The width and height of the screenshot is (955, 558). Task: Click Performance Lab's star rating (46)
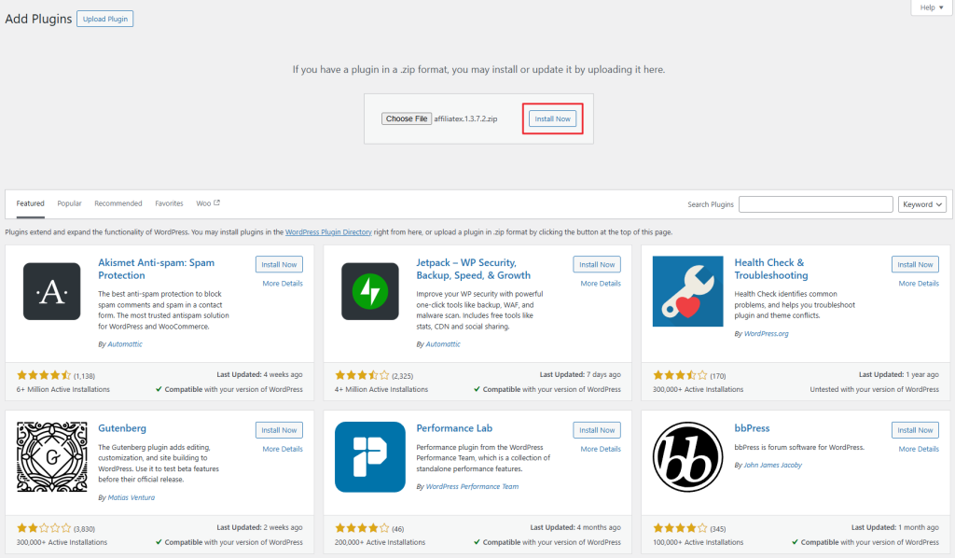(363, 528)
